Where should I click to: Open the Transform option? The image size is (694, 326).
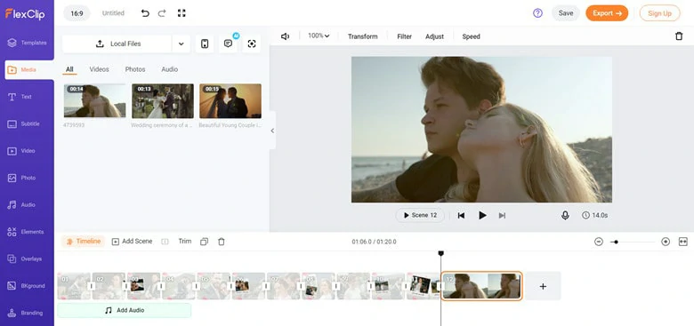(362, 36)
